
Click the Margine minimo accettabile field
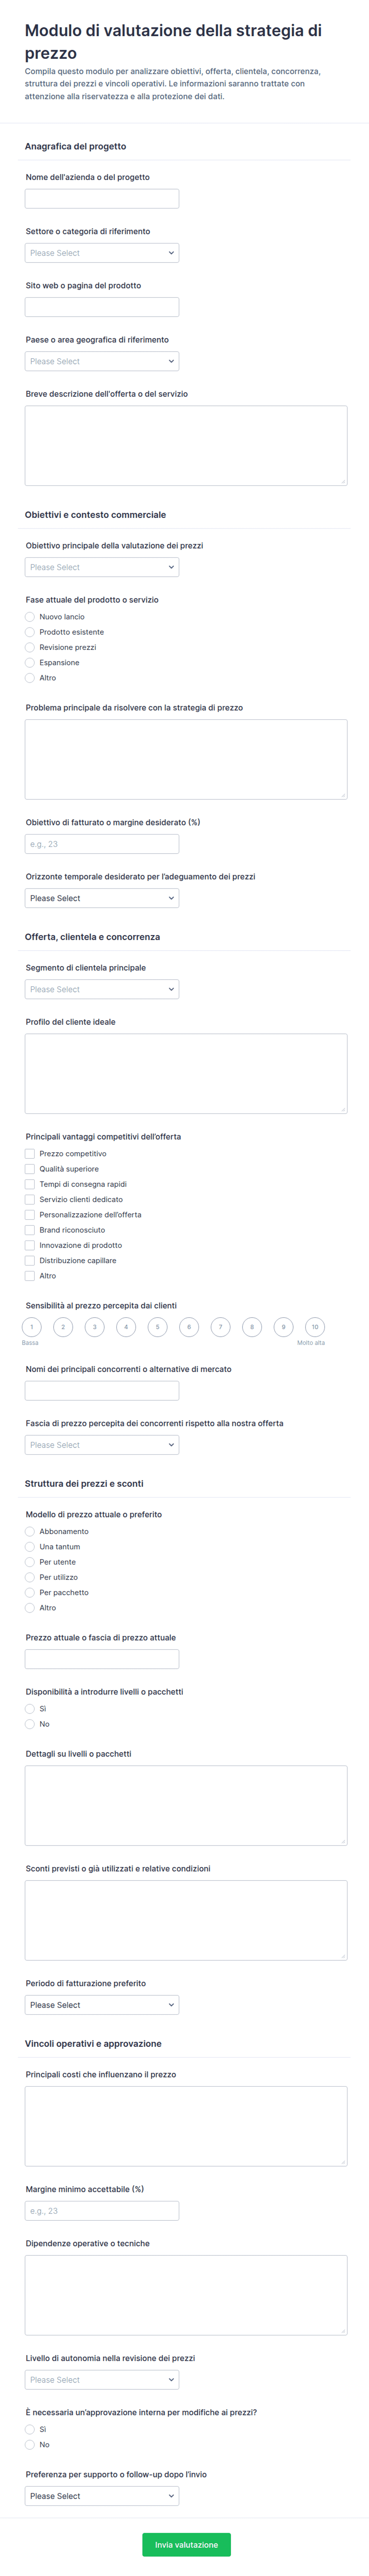102,2211
